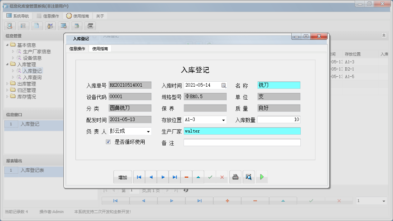
Task: Click the monitor-shaped toolbar icon
Action: pos(64,26)
